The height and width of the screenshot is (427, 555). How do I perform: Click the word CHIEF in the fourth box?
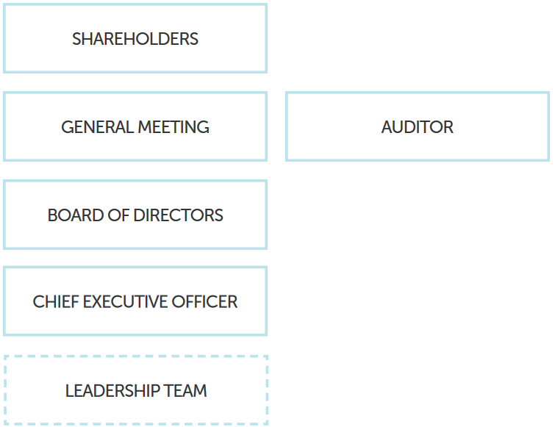(x=56, y=302)
